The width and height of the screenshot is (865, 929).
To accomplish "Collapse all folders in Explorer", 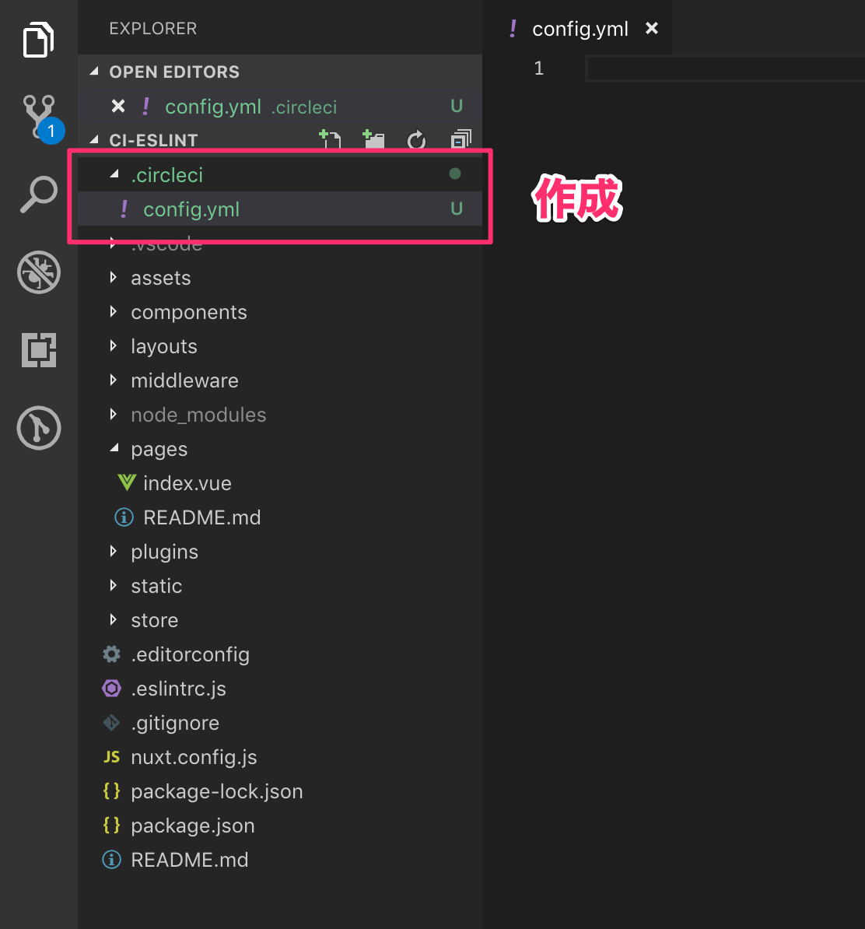I will coord(461,140).
